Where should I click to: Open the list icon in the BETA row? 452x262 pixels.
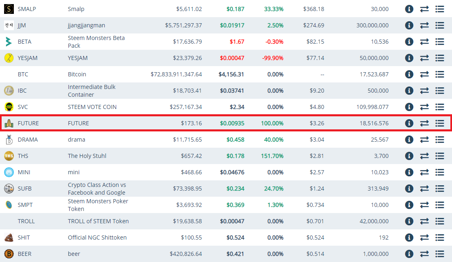[x=439, y=42]
